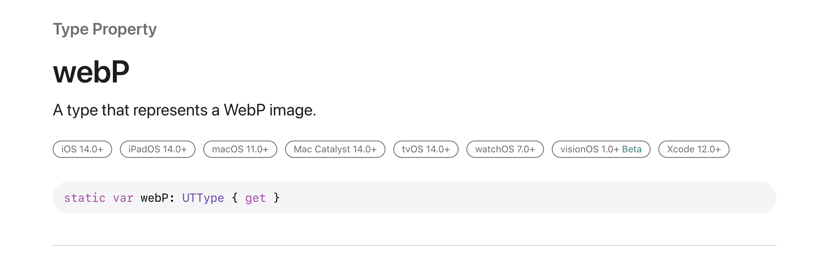
Task: Click the Mac Catalyst 14.0+ badge
Action: pos(335,149)
